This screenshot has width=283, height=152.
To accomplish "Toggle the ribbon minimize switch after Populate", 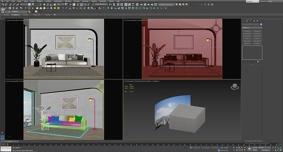I will pyautogui.click(x=55, y=15).
